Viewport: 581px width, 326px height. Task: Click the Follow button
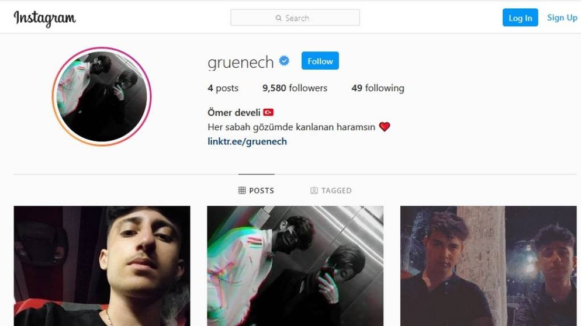(320, 61)
